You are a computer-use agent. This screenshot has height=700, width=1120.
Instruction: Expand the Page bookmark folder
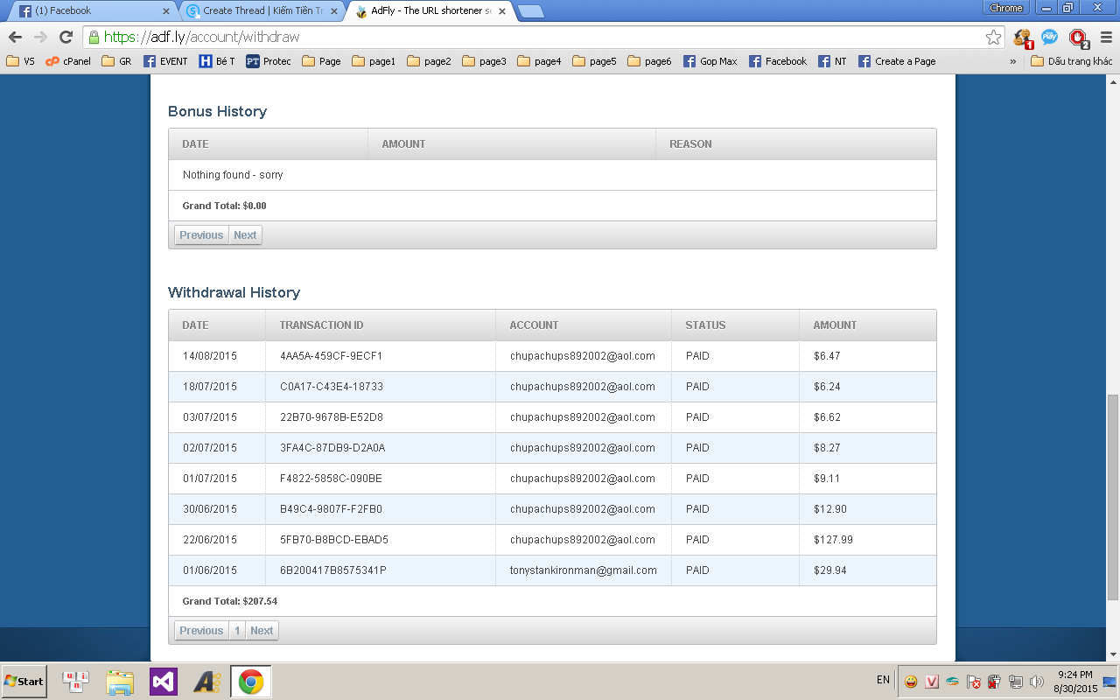(321, 61)
